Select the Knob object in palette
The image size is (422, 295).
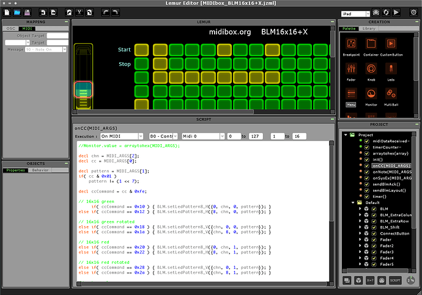370,69
